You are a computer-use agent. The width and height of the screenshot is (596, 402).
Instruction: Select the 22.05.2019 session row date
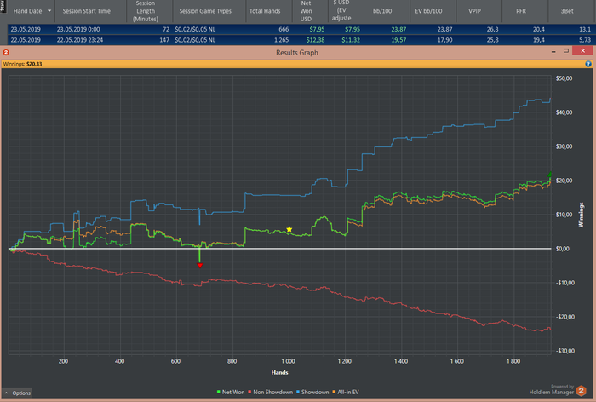pos(26,40)
